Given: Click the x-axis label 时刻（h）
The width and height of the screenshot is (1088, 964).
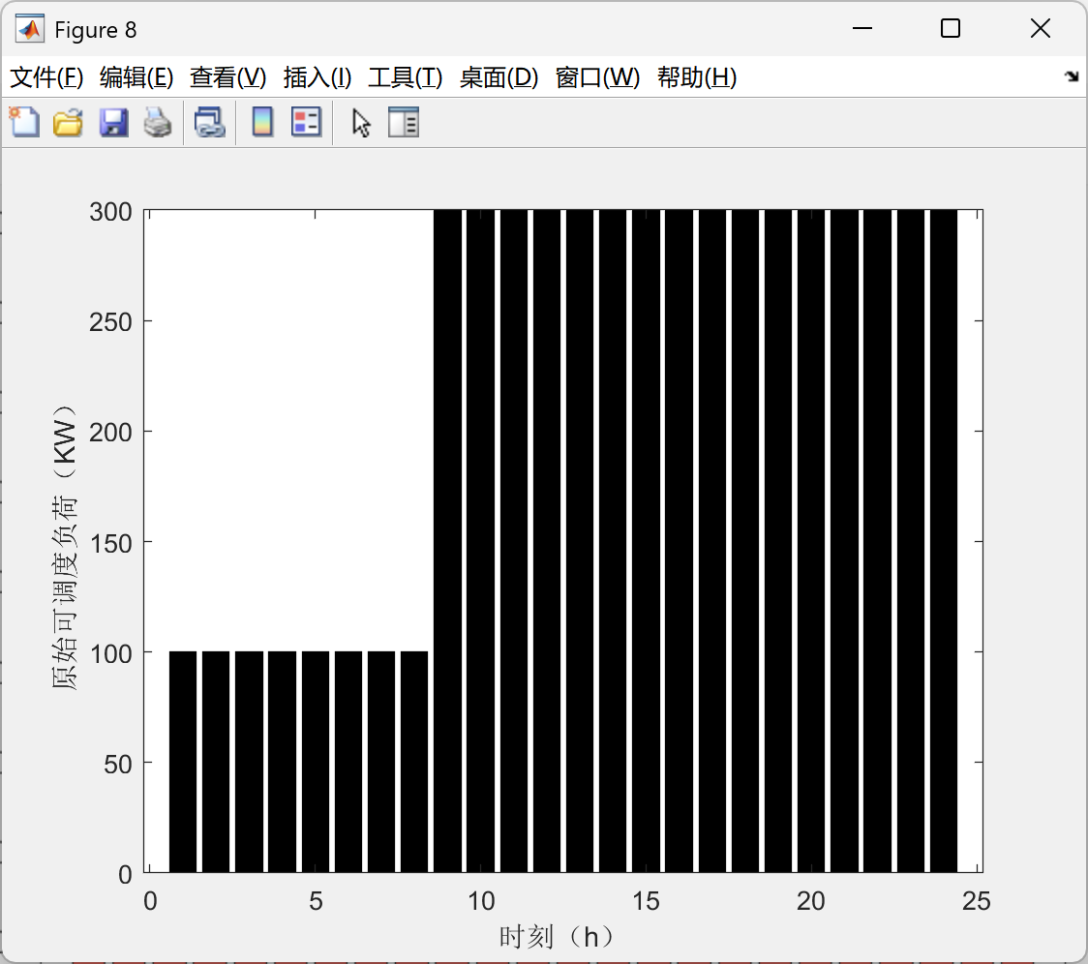Looking at the screenshot, I should [557, 937].
